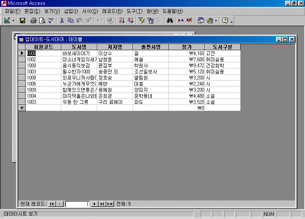
Task: Expand the New Object dropdown arrow
Action: 216,21
